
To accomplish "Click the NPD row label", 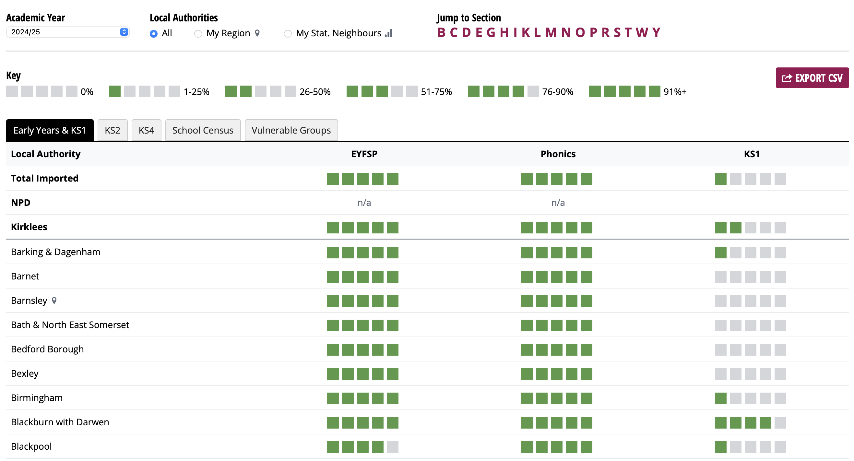I will click(x=20, y=203).
